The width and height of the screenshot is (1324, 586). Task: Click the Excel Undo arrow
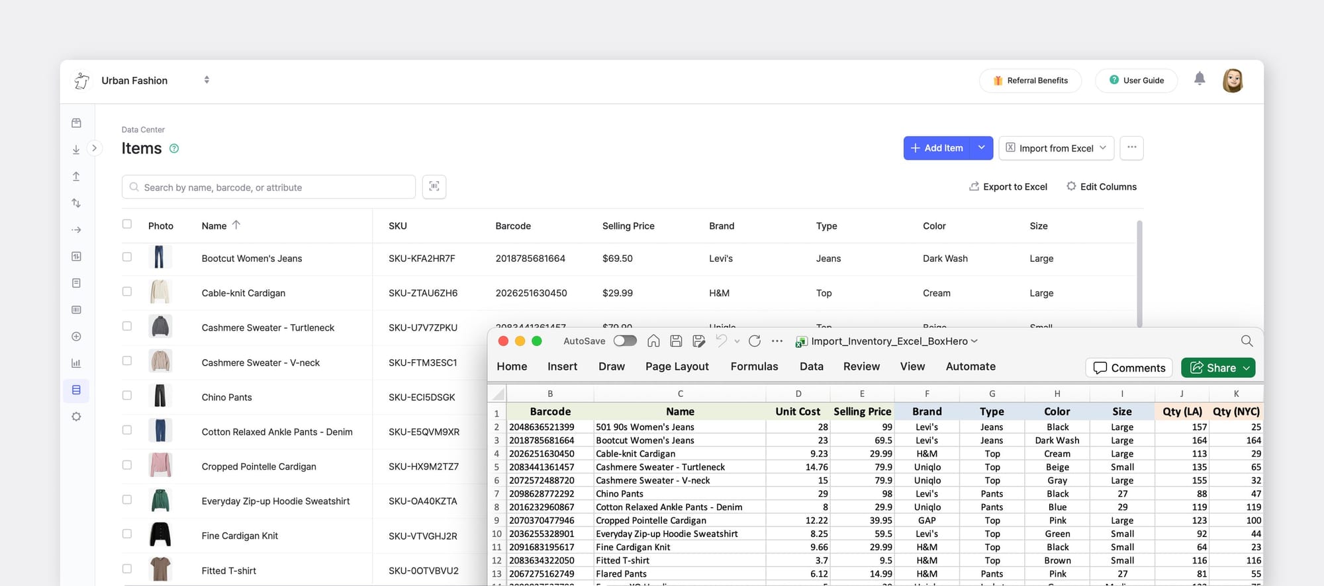click(721, 341)
